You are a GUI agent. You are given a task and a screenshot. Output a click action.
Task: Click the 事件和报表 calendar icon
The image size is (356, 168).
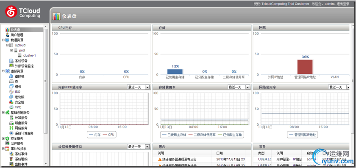tap(8, 149)
